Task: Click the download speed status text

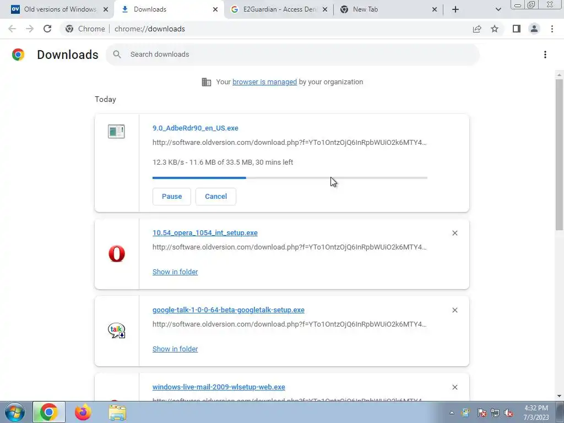Action: 223,162
